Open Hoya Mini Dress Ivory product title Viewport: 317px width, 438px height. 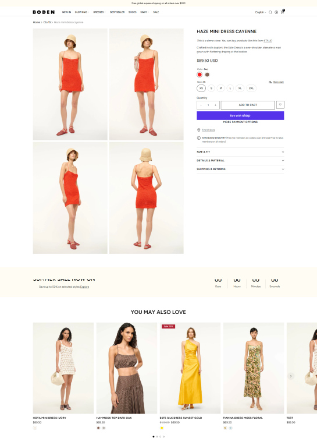[x=49, y=418]
